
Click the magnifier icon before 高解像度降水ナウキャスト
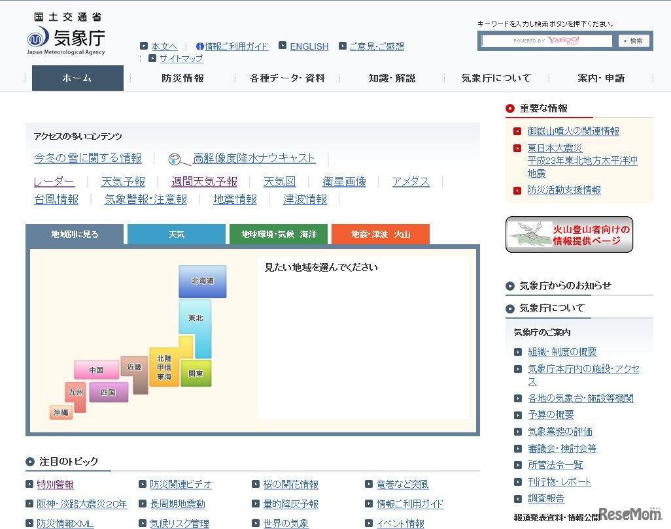click(x=175, y=157)
